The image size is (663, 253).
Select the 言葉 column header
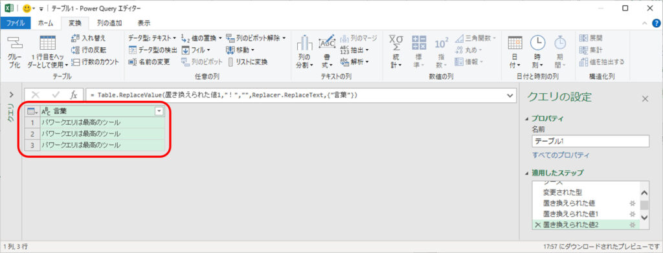click(x=102, y=111)
